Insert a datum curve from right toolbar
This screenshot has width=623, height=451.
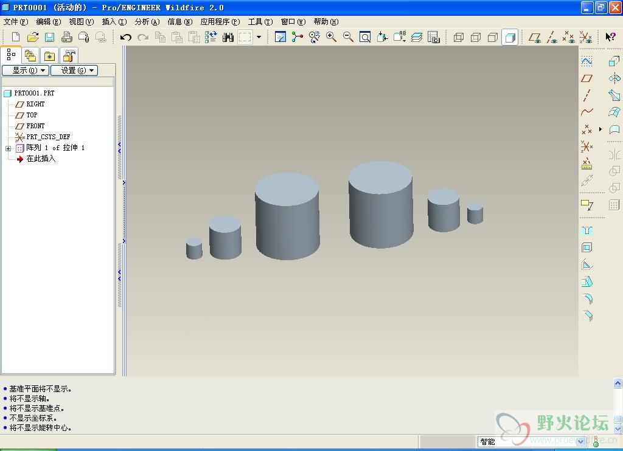coord(587,112)
